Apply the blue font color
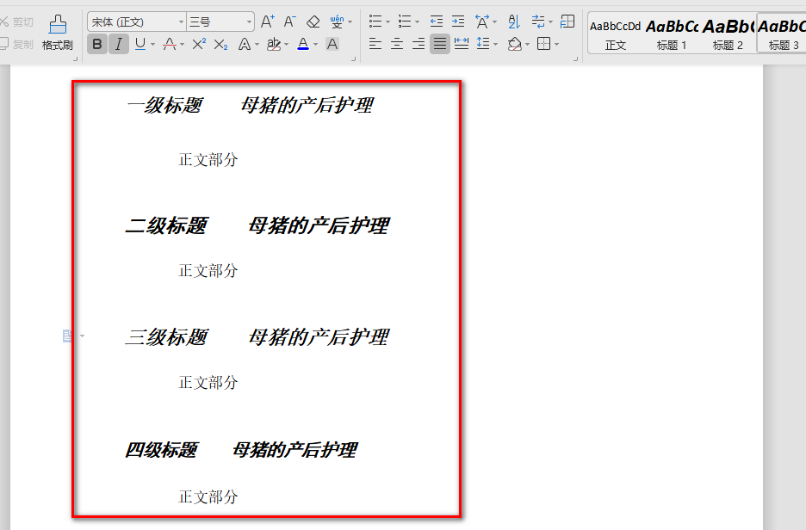Image resolution: width=806 pixels, height=530 pixels. coord(303,44)
